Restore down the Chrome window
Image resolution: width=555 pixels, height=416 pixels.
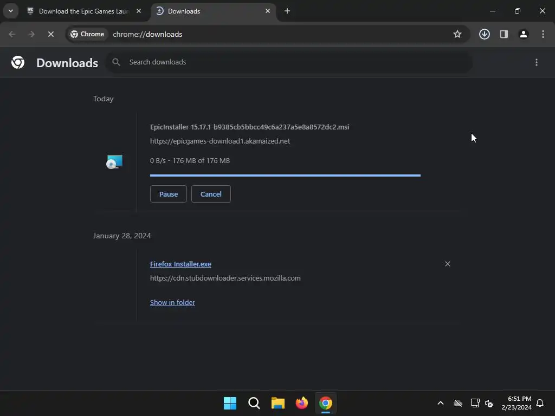pos(518,11)
